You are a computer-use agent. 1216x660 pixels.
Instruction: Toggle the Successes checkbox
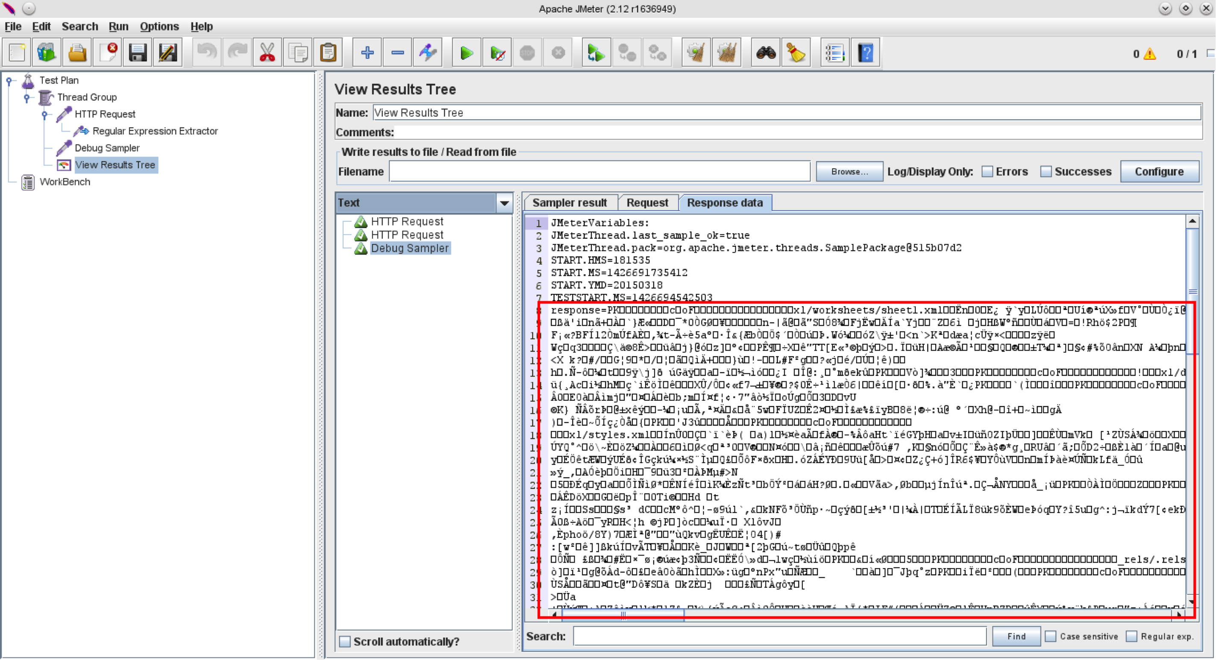(1046, 171)
